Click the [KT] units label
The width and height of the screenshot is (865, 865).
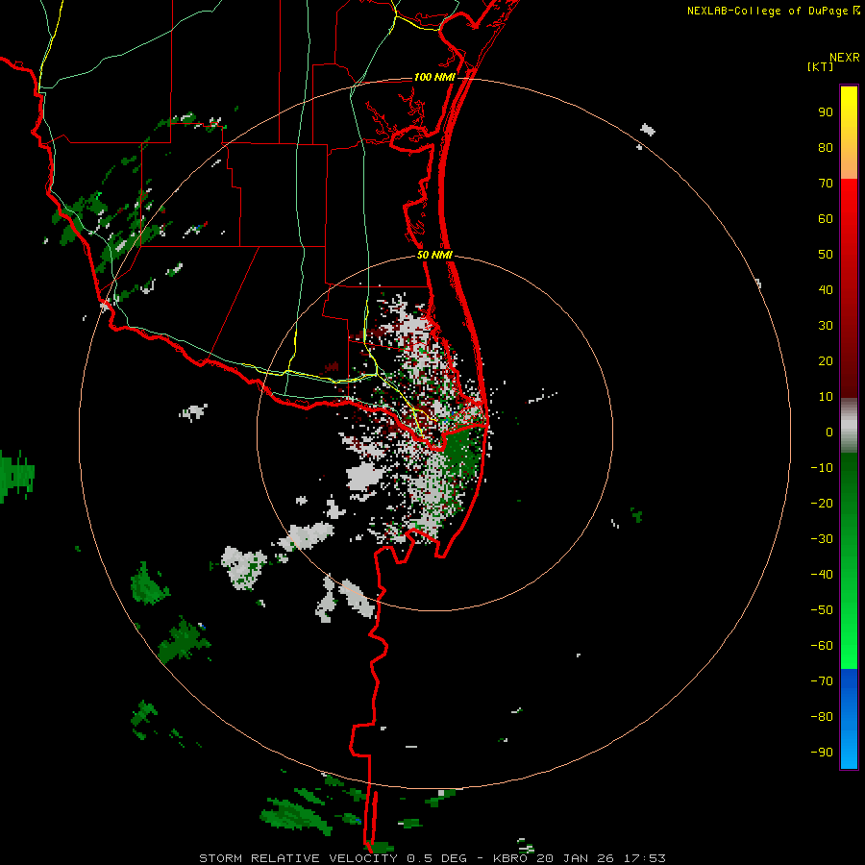tap(821, 66)
